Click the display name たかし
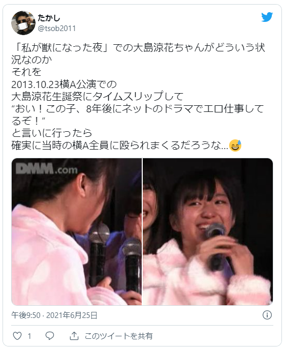285x348 pixels. [49, 18]
